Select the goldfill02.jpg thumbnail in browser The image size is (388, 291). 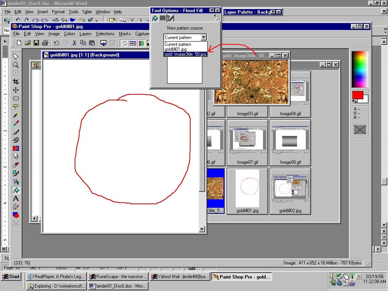click(290, 191)
